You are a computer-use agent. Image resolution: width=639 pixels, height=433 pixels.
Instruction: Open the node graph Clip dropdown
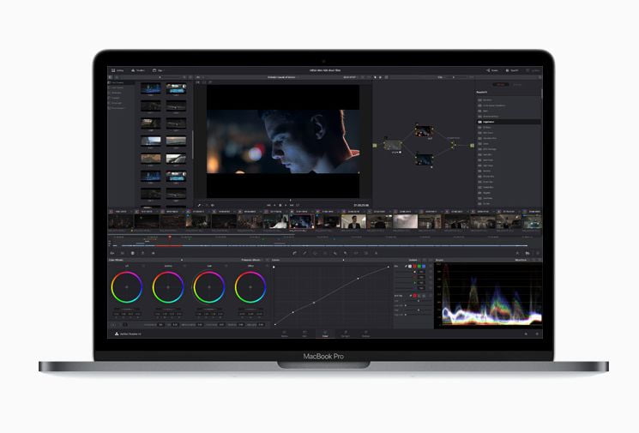pyautogui.click(x=442, y=77)
